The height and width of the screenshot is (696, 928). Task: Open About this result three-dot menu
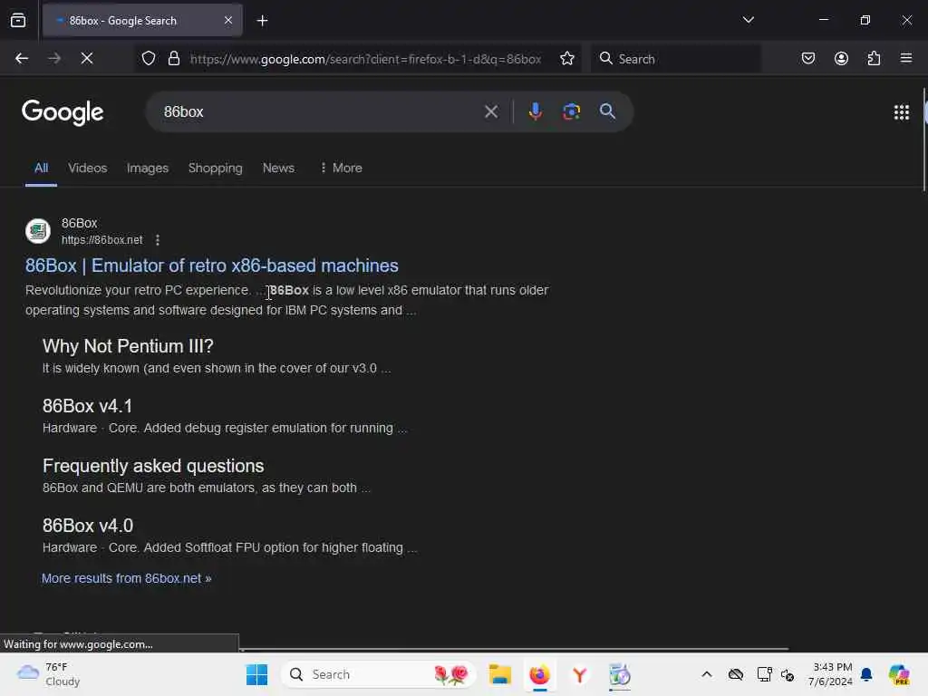point(158,239)
